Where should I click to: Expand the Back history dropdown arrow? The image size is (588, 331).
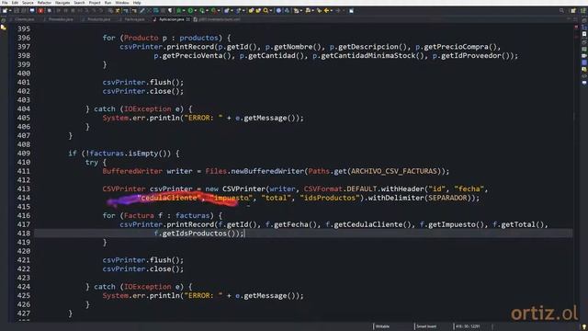click(x=332, y=10)
